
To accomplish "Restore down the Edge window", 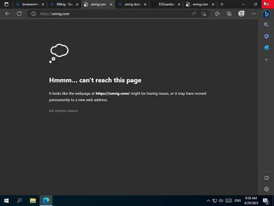I will 256,4.
